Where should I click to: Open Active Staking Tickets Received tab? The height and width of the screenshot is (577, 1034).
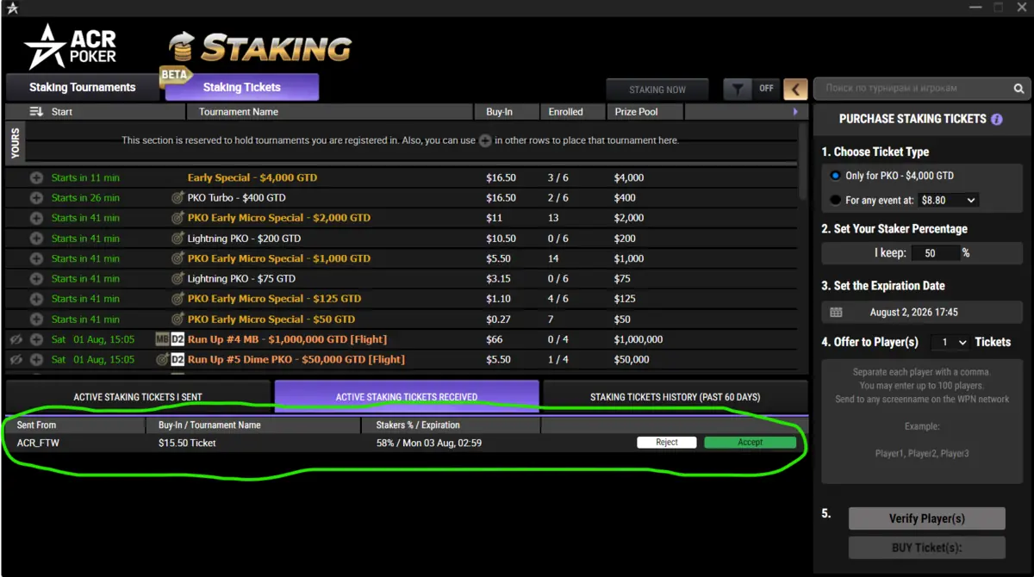407,397
